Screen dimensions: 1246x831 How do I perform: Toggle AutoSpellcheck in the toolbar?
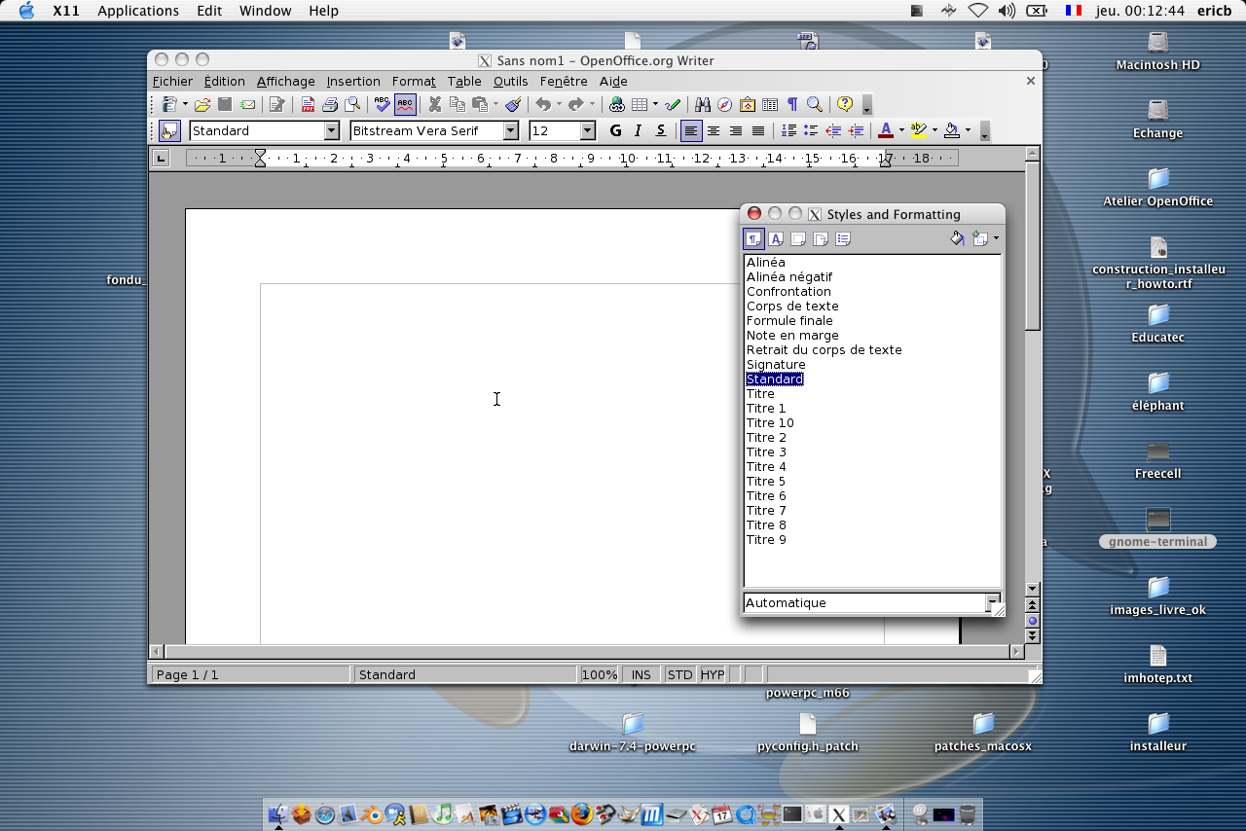pyautogui.click(x=405, y=105)
